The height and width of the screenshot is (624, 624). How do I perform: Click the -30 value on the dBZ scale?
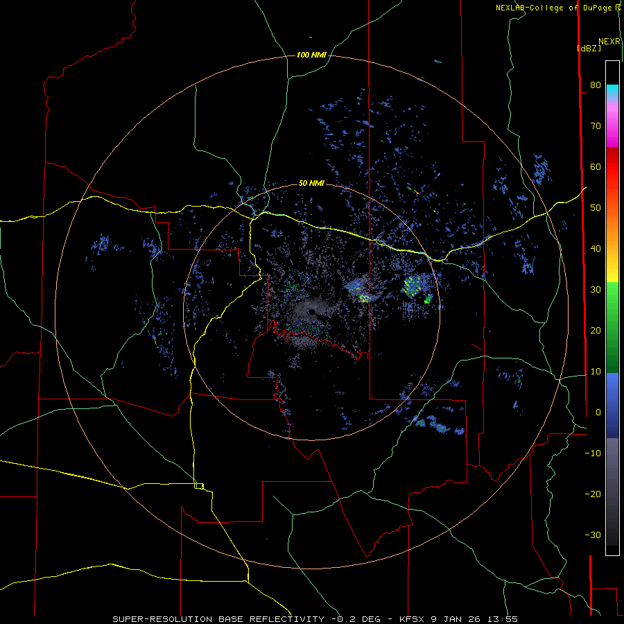click(x=593, y=535)
